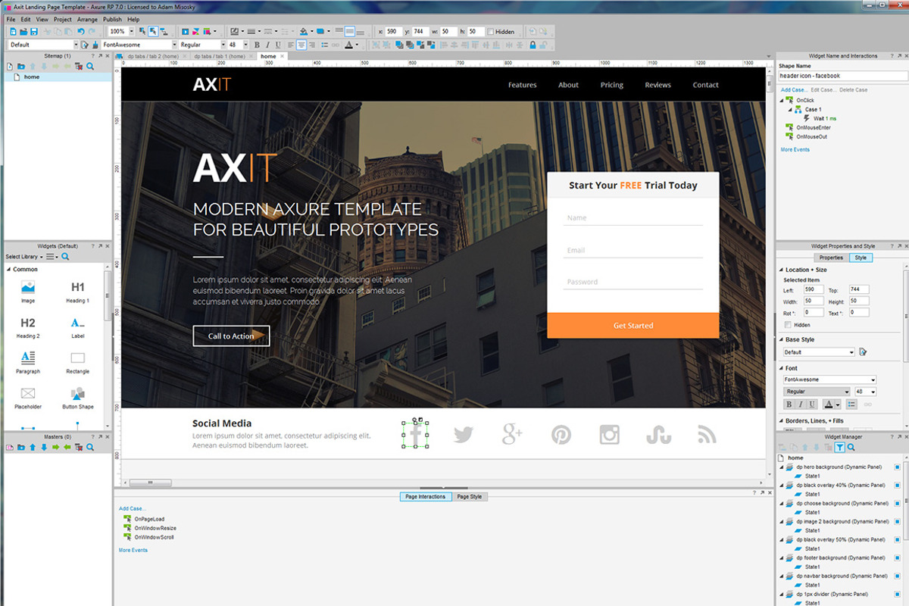The image size is (909, 606).
Task: Select the Heading 1 widget
Action: tap(78, 292)
